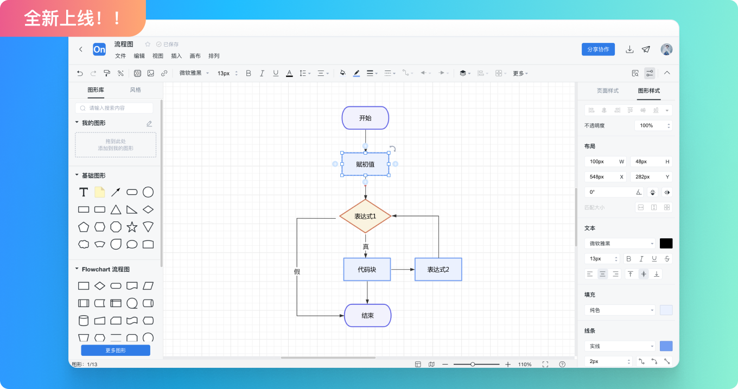This screenshot has width=738, height=389.
Task: Enter fullscreen mode from status bar
Action: pyautogui.click(x=545, y=365)
